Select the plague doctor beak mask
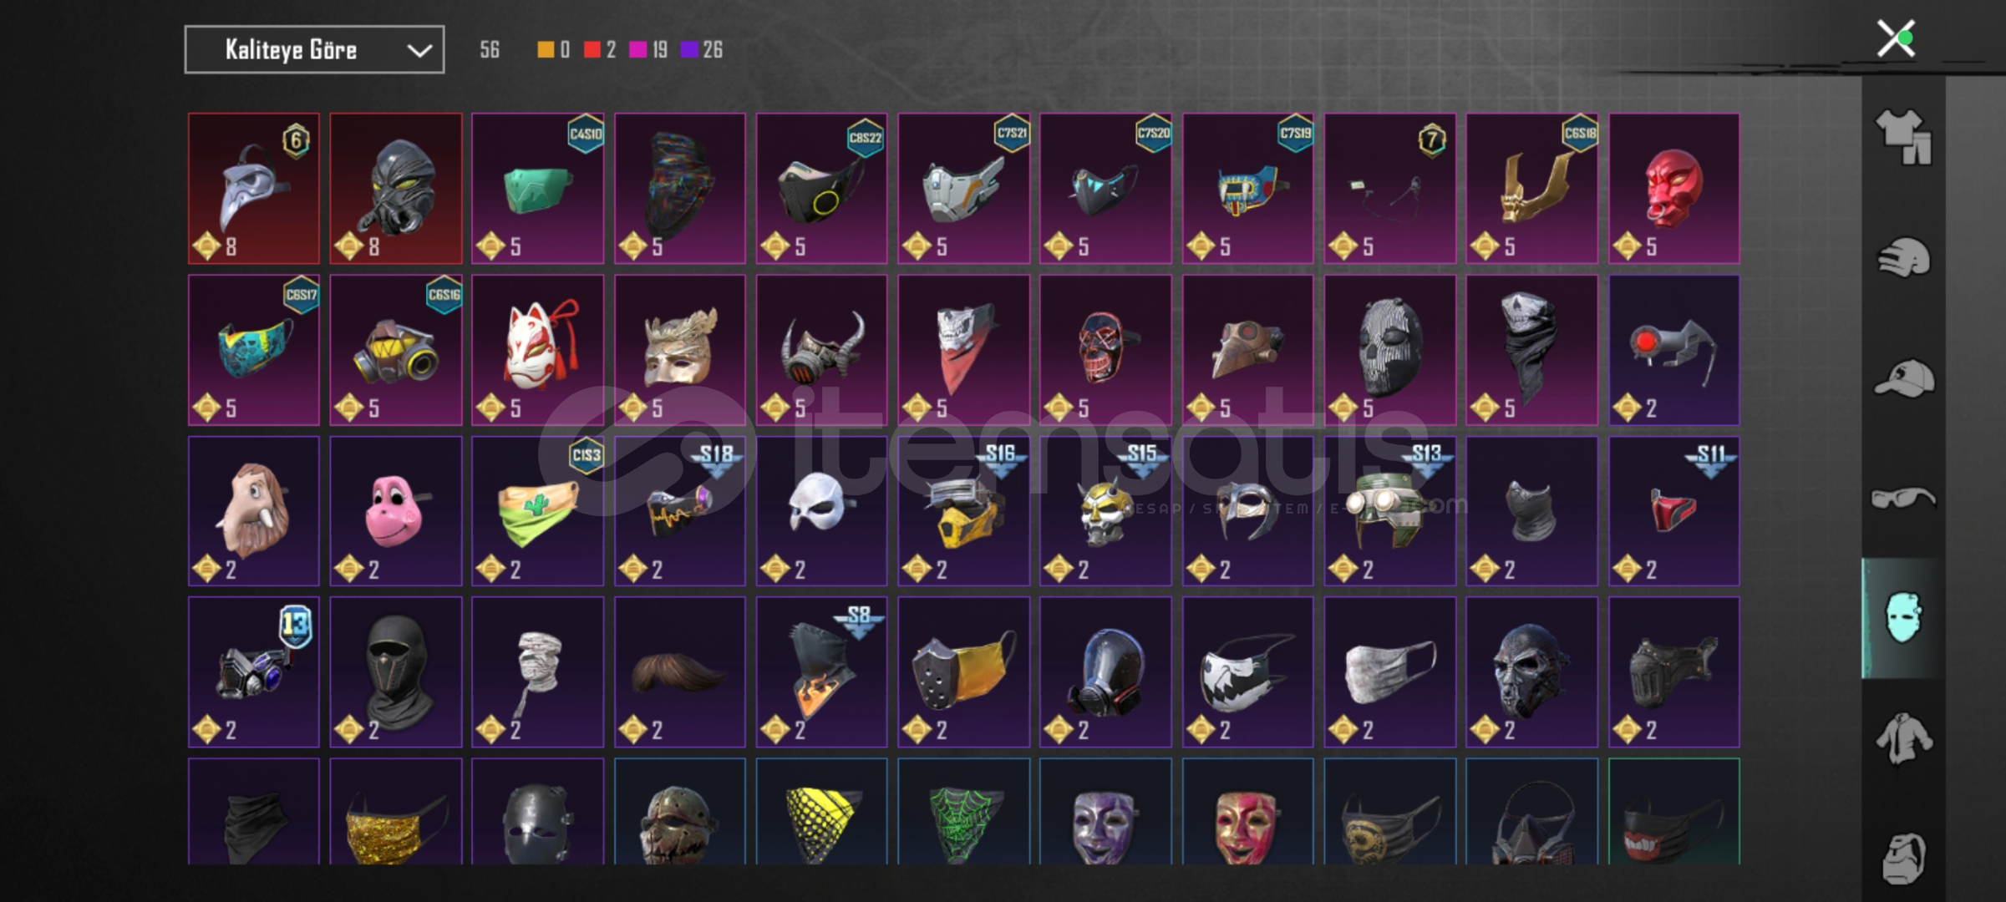Image resolution: width=2006 pixels, height=902 pixels. [254, 189]
